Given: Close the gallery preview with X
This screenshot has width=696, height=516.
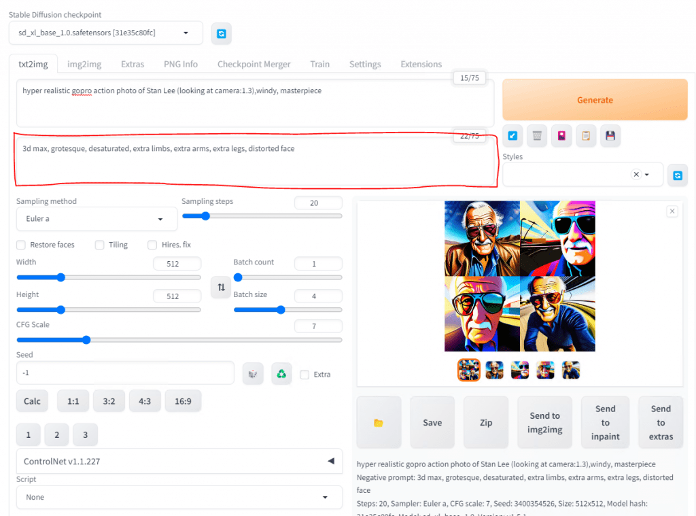Looking at the screenshot, I should coord(672,211).
